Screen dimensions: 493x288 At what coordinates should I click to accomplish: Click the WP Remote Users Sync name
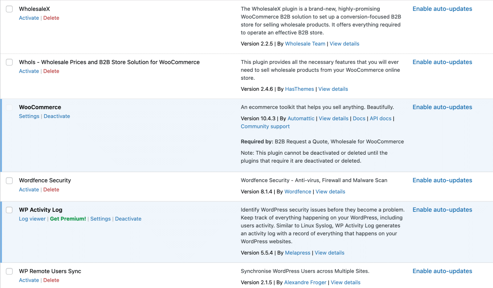(50, 271)
